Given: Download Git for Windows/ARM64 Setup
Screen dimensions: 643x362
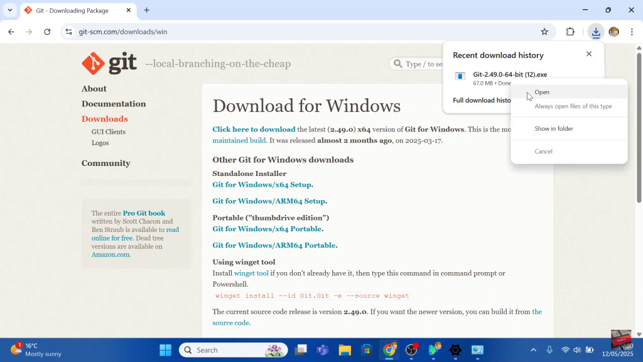Looking at the screenshot, I should [269, 201].
